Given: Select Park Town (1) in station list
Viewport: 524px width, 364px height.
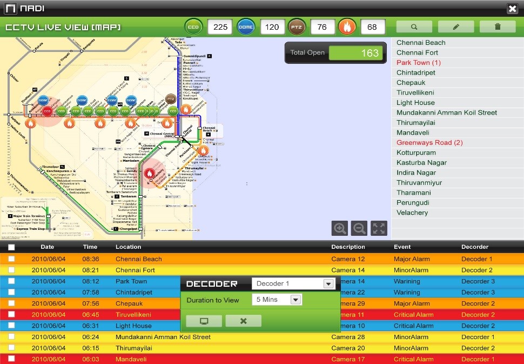Looking at the screenshot, I should 419,63.
